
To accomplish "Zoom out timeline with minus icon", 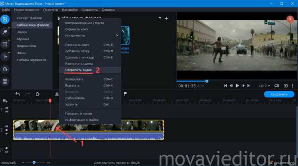I will [23, 162].
